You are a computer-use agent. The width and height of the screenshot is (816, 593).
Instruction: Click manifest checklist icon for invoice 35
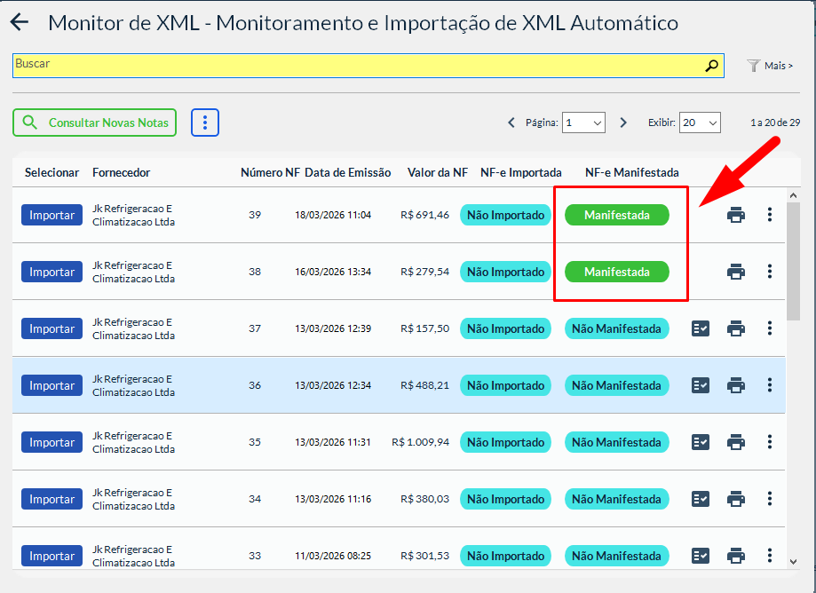(701, 442)
